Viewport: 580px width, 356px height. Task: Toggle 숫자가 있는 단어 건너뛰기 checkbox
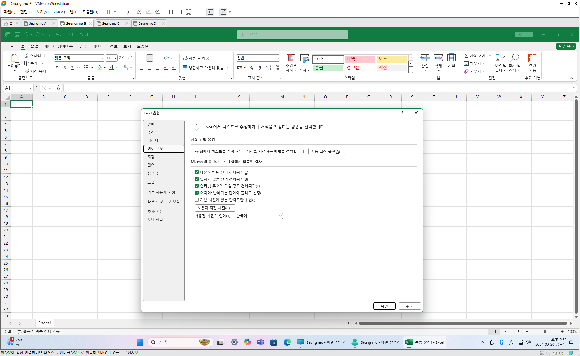[x=197, y=179]
